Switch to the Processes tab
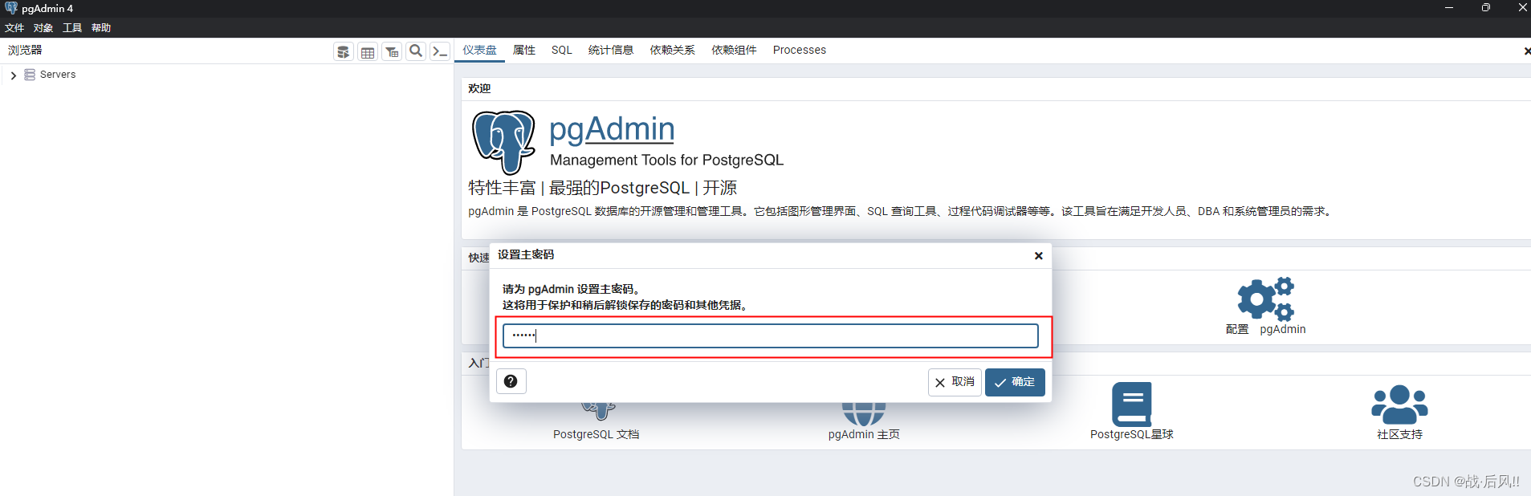The height and width of the screenshot is (496, 1531). tap(800, 50)
